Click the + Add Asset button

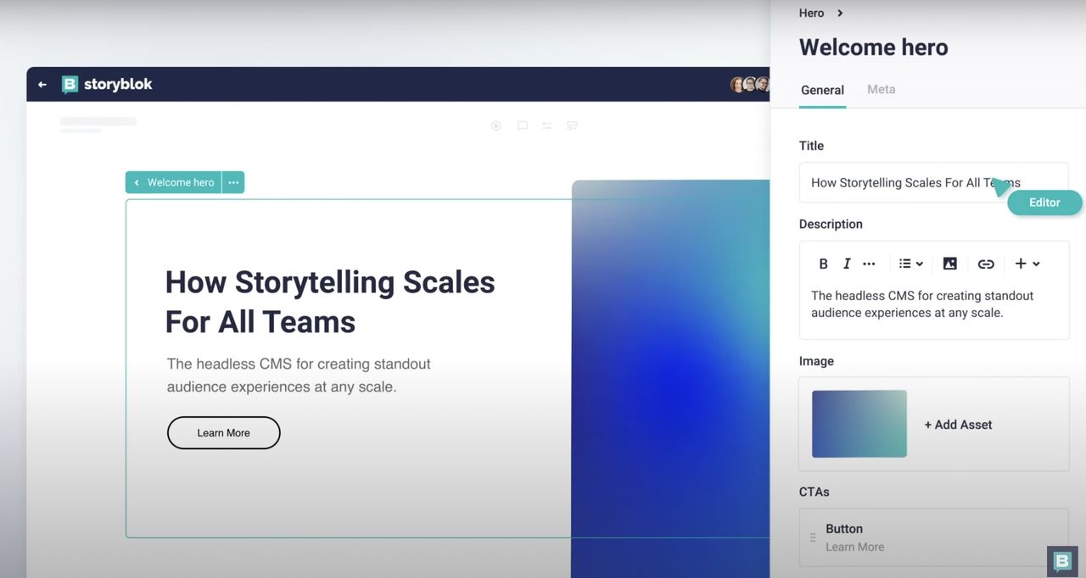click(958, 425)
